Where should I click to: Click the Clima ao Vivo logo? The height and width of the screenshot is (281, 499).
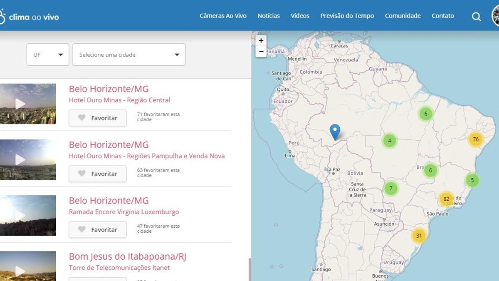(x=29, y=17)
